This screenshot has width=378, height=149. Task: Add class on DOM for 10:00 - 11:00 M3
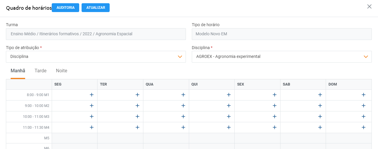[364, 116]
